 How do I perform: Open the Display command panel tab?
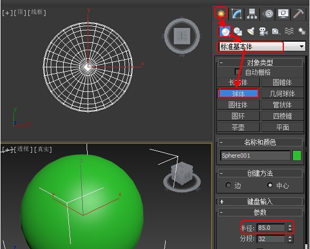click(283, 14)
